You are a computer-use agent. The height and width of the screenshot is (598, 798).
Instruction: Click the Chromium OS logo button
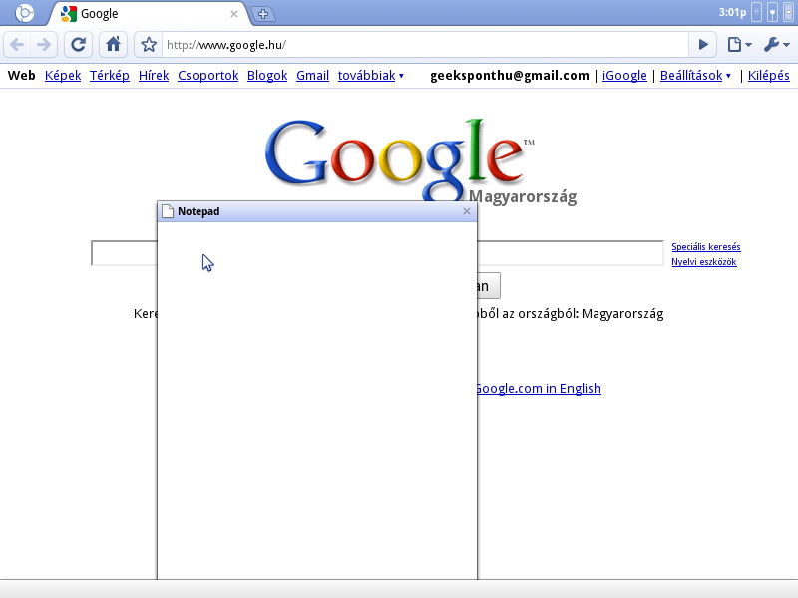pyautogui.click(x=25, y=14)
